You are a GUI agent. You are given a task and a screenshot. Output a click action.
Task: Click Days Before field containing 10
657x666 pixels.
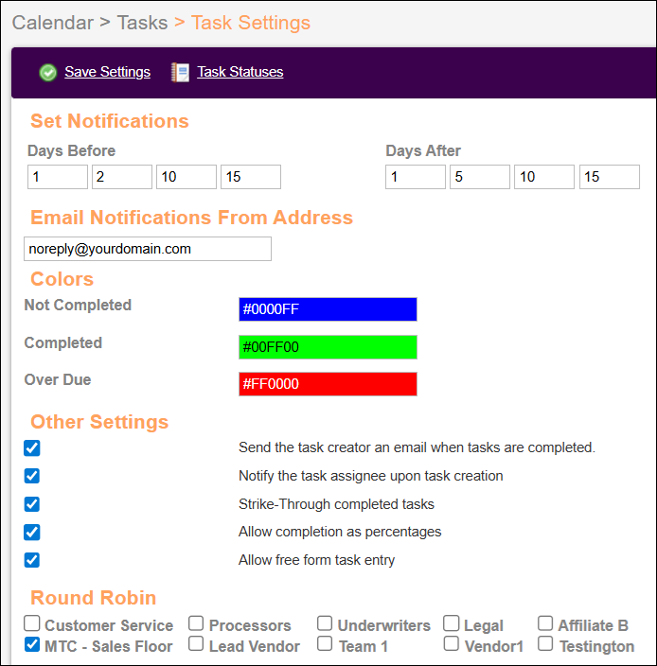pos(186,177)
